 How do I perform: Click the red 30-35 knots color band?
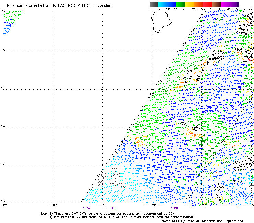207,4
